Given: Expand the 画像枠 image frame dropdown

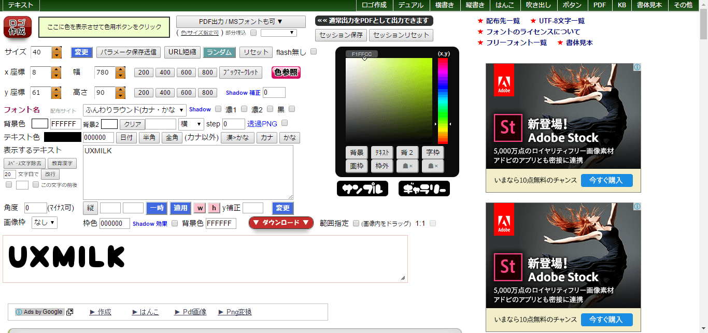Looking at the screenshot, I should point(45,223).
